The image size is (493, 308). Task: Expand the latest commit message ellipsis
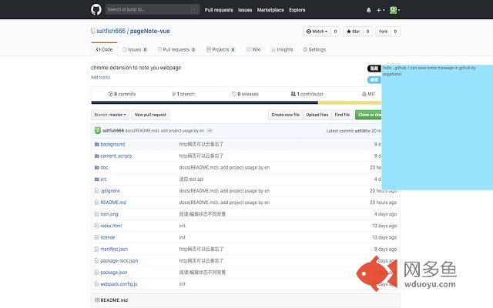(210, 131)
